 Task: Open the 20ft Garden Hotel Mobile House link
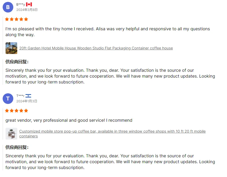(96, 48)
